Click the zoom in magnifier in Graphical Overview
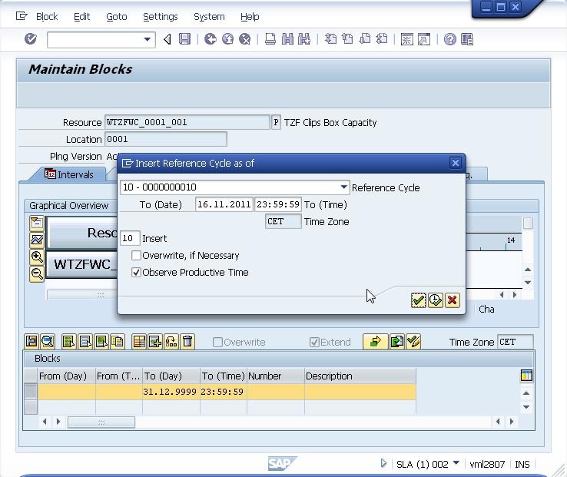The image size is (567, 477). pyautogui.click(x=37, y=257)
